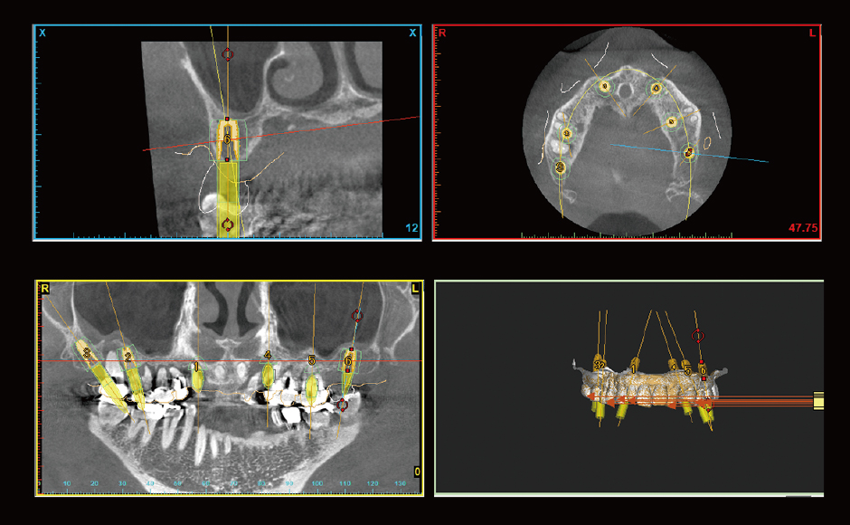Image resolution: width=850 pixels, height=525 pixels.
Task: Select implant 1 in the panoramic view
Action: (x=197, y=377)
